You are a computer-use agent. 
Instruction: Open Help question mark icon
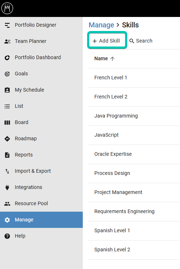(x=7, y=236)
